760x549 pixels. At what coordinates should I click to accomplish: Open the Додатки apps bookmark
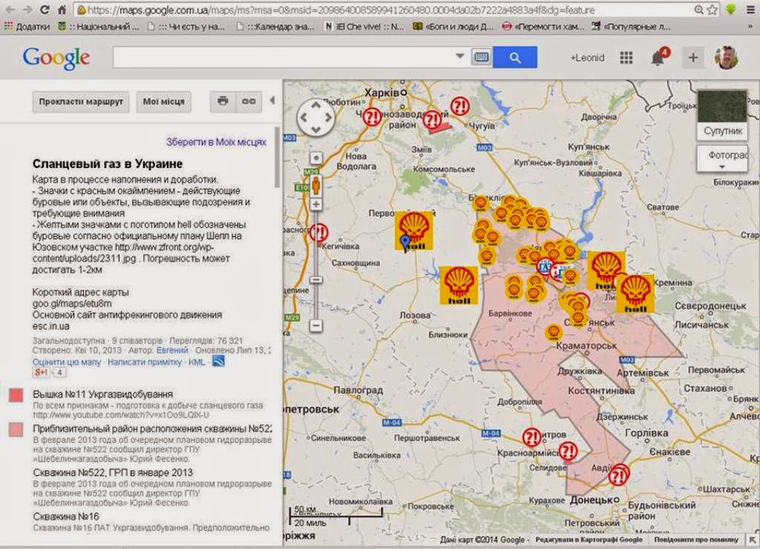coord(27,27)
